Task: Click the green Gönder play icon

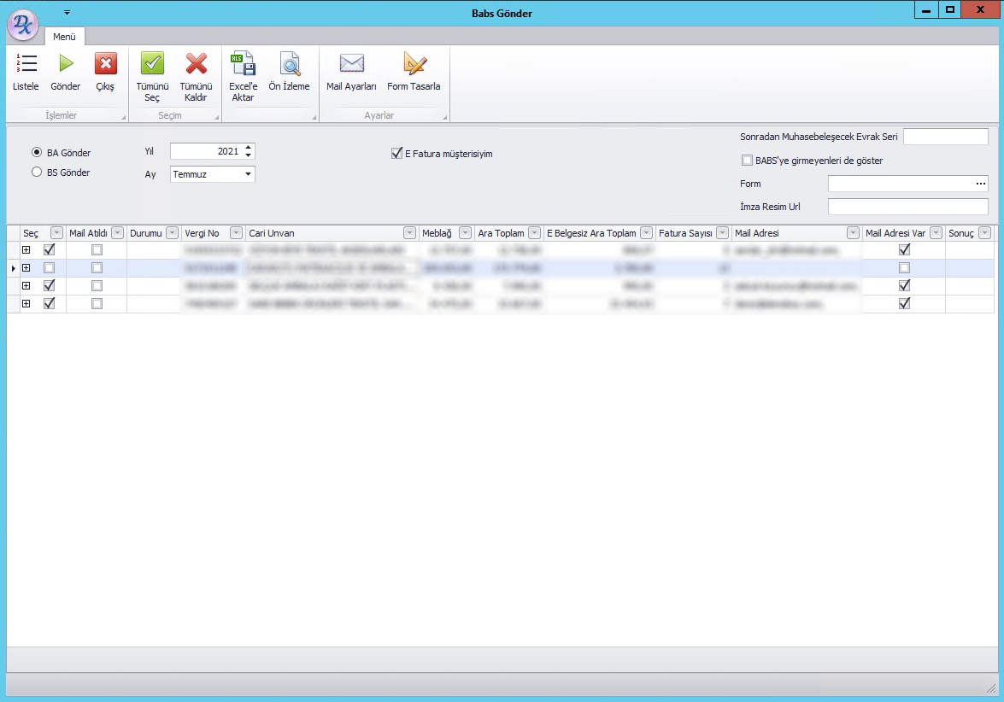Action: pos(66,63)
